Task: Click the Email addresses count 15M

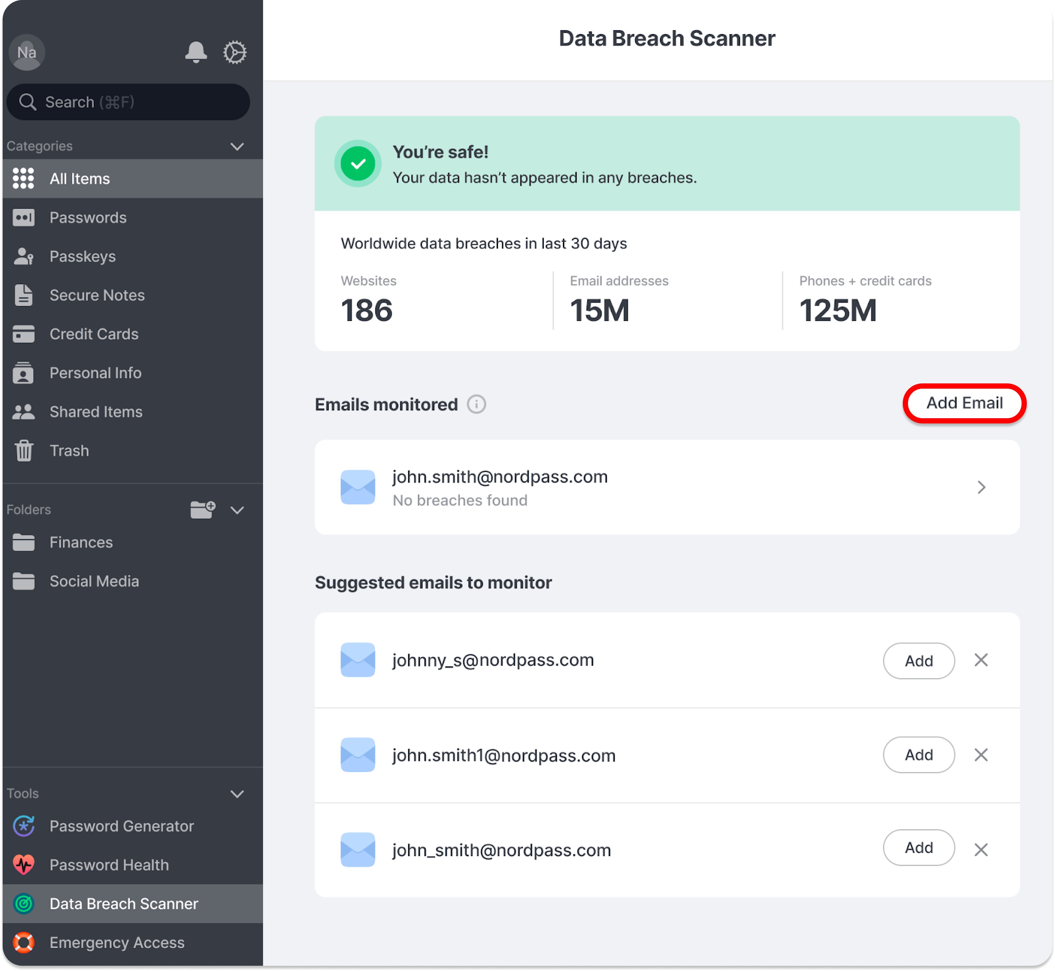Action: click(x=599, y=310)
